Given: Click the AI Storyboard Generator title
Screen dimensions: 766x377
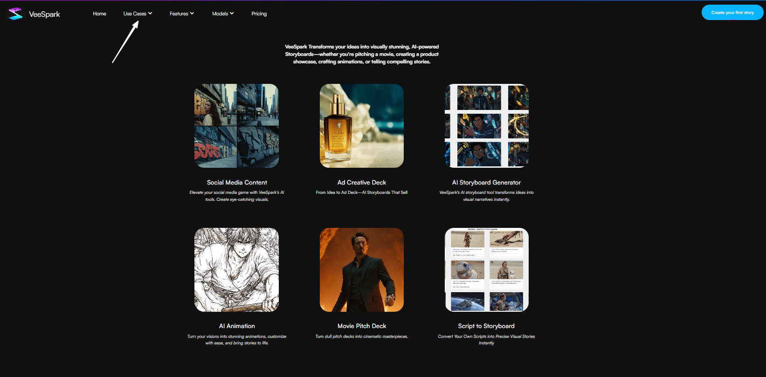Looking at the screenshot, I should click(486, 183).
